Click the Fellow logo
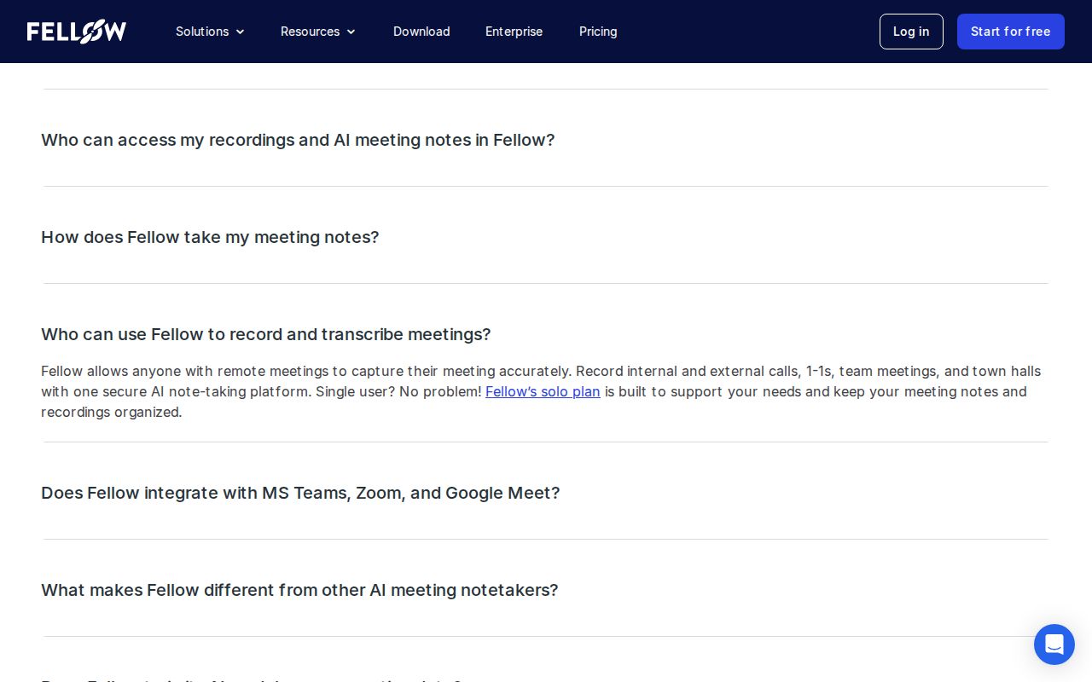 click(x=77, y=32)
